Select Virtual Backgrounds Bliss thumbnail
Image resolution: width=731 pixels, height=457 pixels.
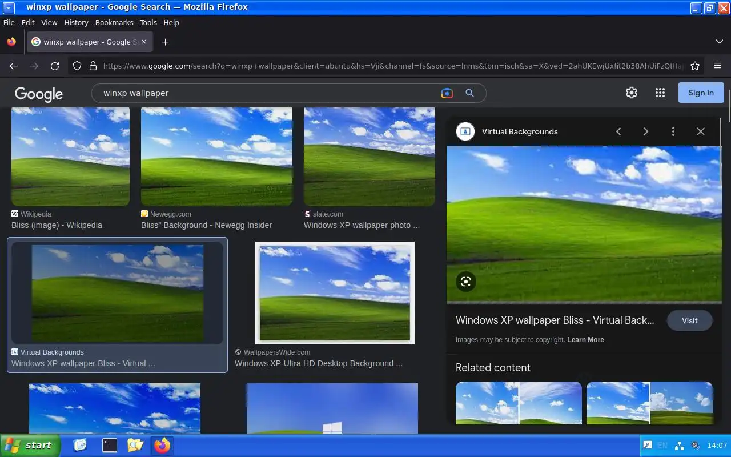click(117, 293)
